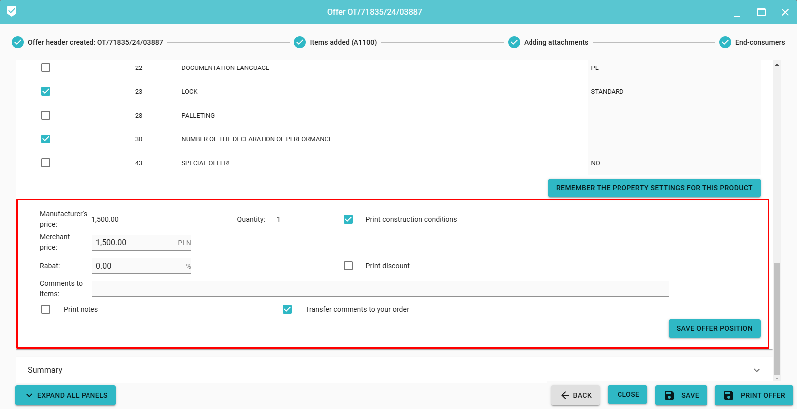Viewport: 797px width, 409px height.
Task: Enable the Print discount checkbox
Action: 348,266
